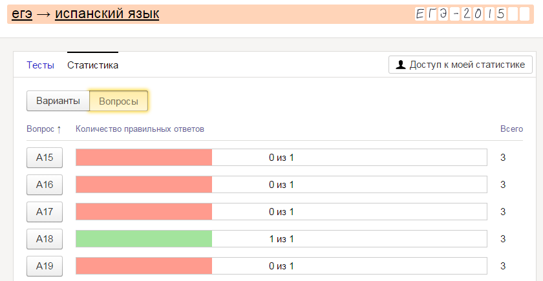Open question A18

[45, 239]
